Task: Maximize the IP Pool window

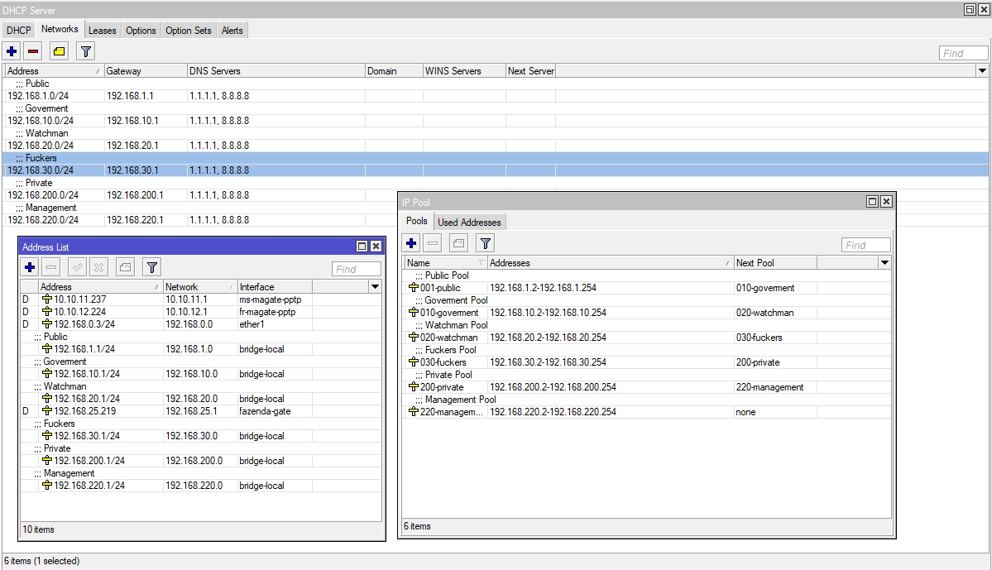Action: 872,201
